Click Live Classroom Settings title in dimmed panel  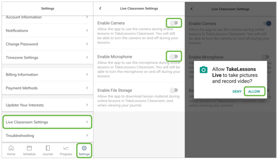click(x=230, y=9)
